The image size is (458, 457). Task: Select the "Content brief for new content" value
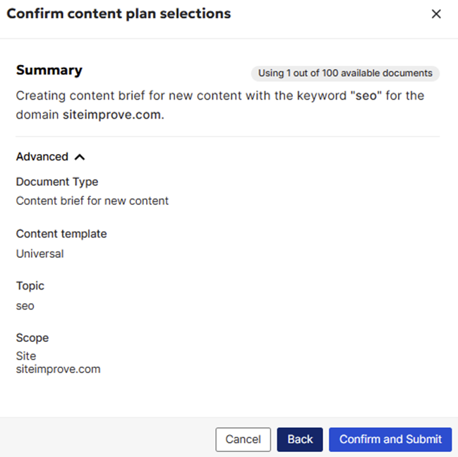click(92, 201)
